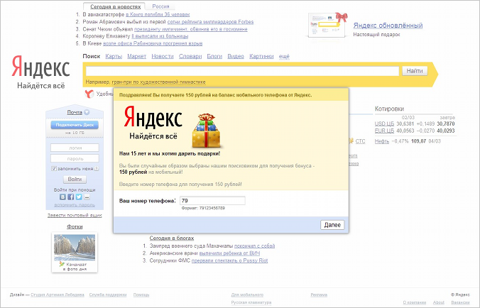Click the 'Далее' button in popup
The image size is (480, 308).
(332, 225)
